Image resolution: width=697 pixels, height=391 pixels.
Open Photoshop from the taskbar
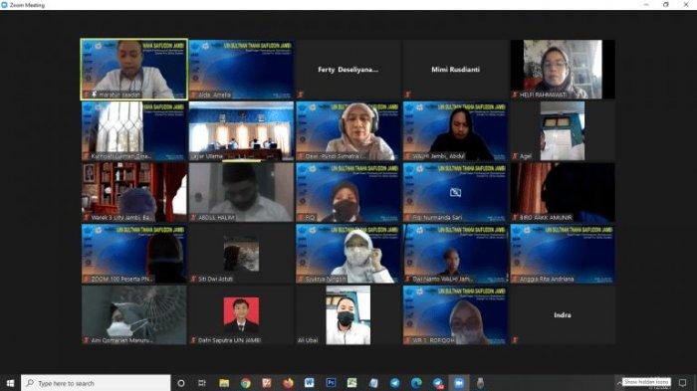coord(331,383)
